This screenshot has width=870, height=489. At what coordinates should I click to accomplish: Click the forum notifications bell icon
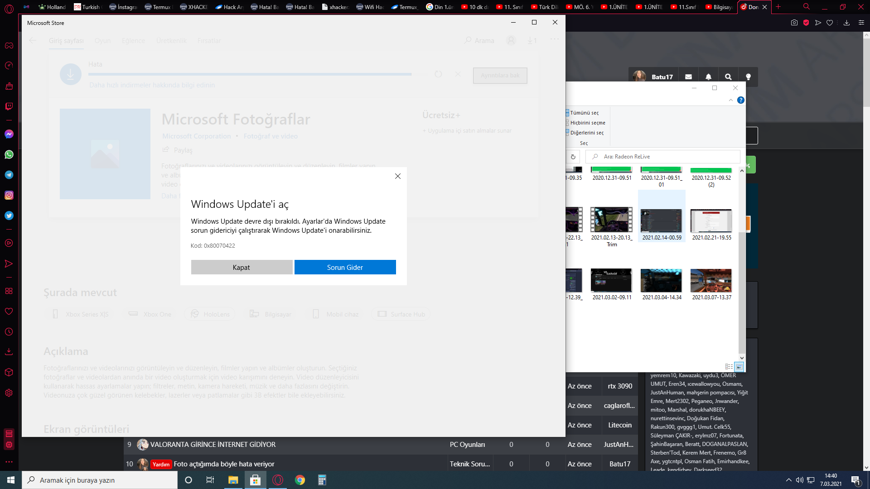click(x=708, y=77)
